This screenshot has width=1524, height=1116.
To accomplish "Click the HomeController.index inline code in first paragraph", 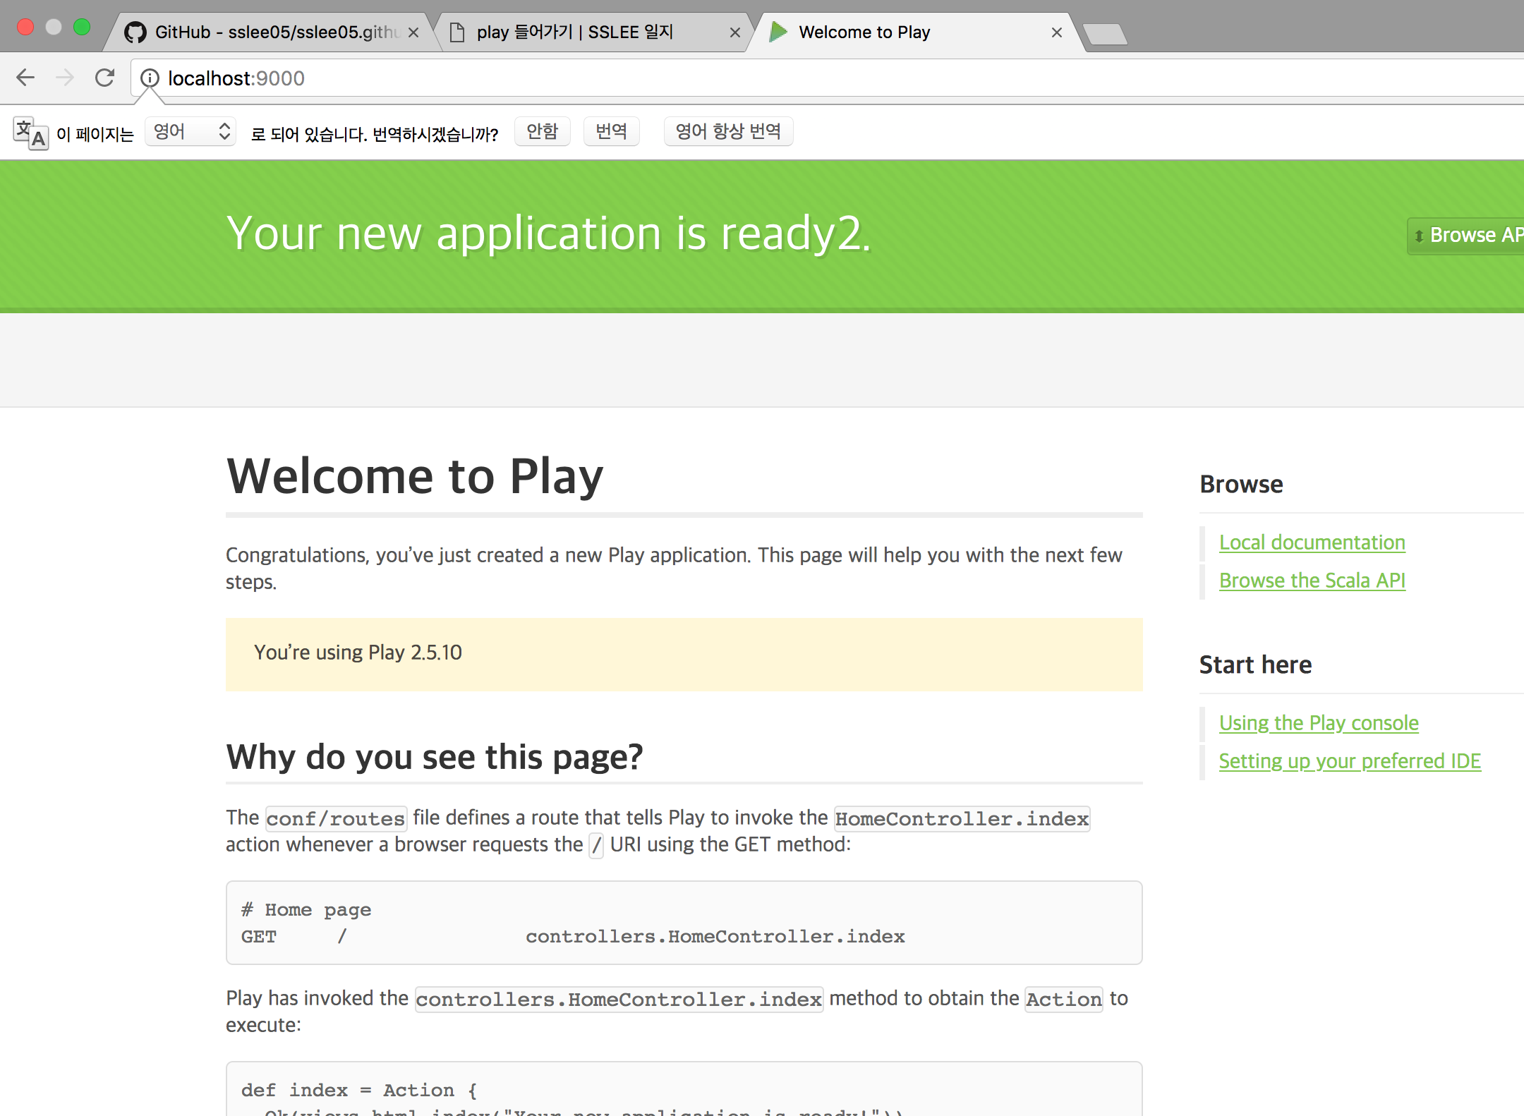I will (962, 819).
